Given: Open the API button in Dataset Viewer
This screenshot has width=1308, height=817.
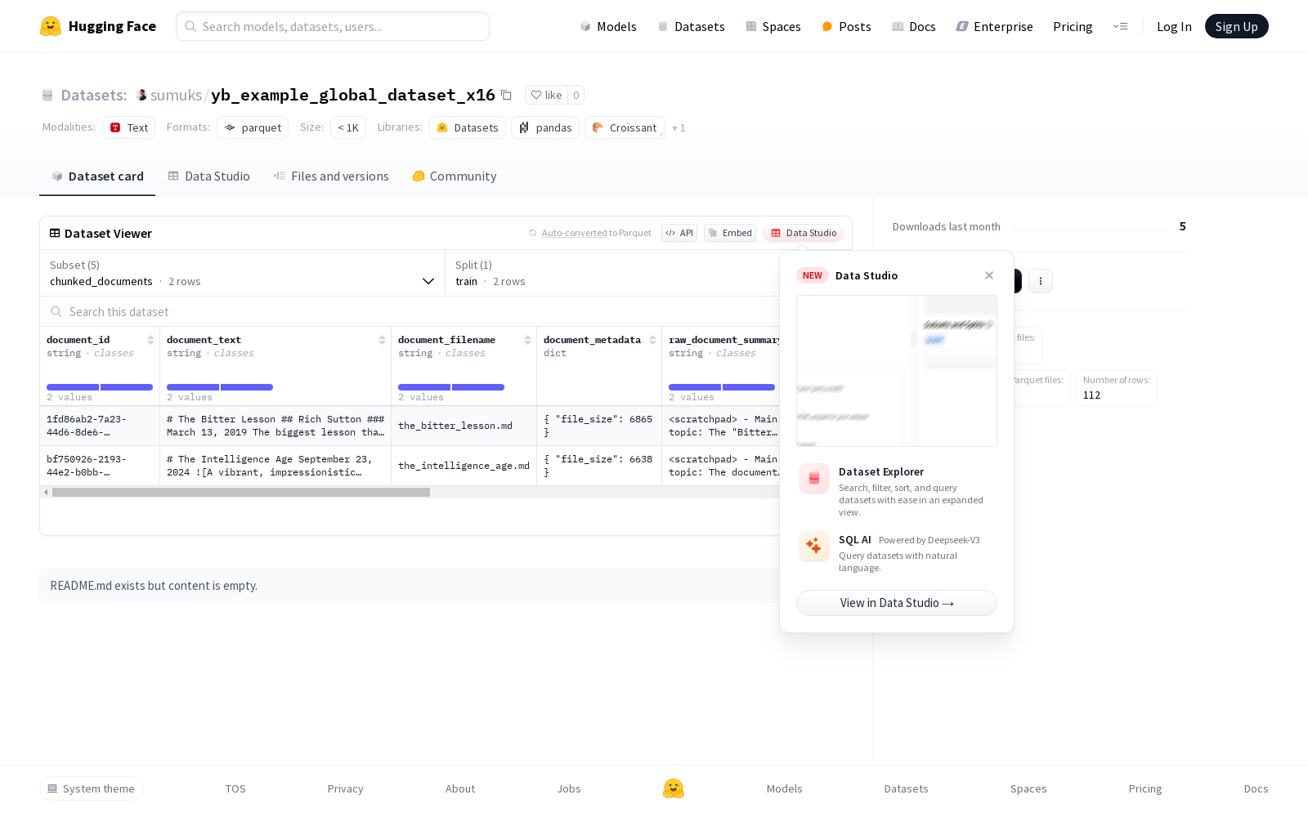Looking at the screenshot, I should (679, 233).
